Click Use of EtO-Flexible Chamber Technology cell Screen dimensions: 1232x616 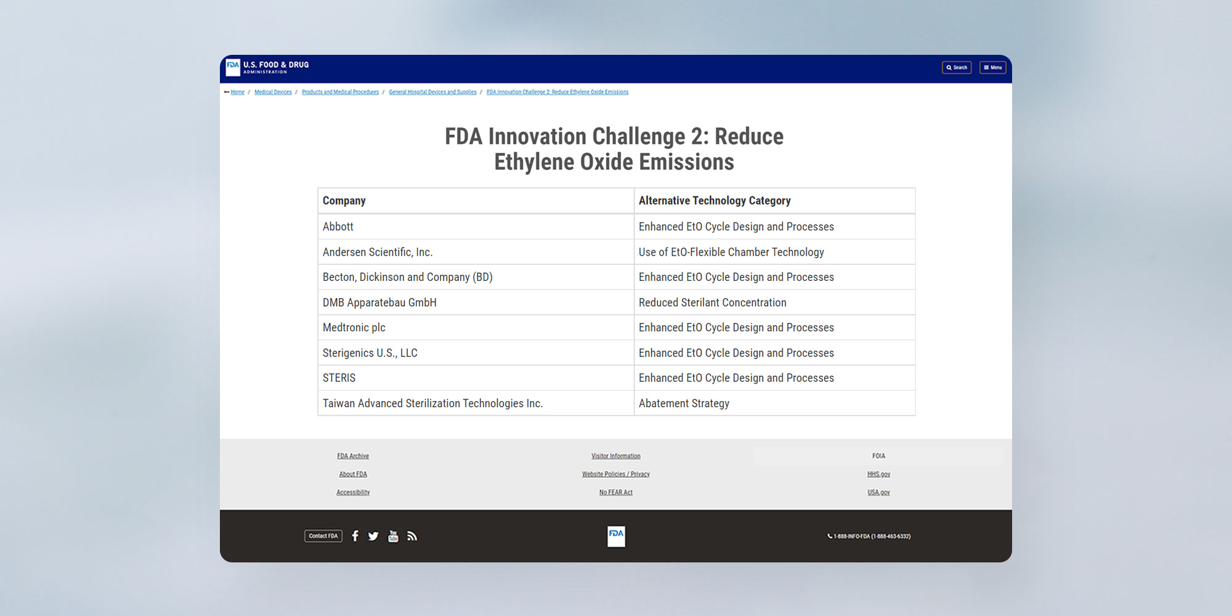coord(775,252)
